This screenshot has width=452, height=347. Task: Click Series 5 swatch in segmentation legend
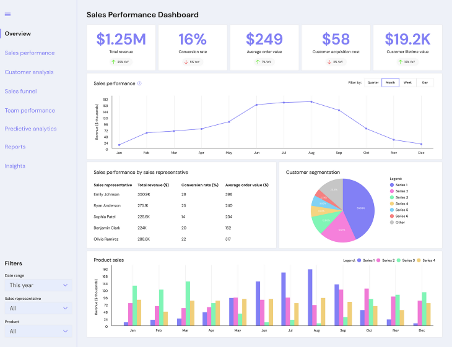point(392,210)
